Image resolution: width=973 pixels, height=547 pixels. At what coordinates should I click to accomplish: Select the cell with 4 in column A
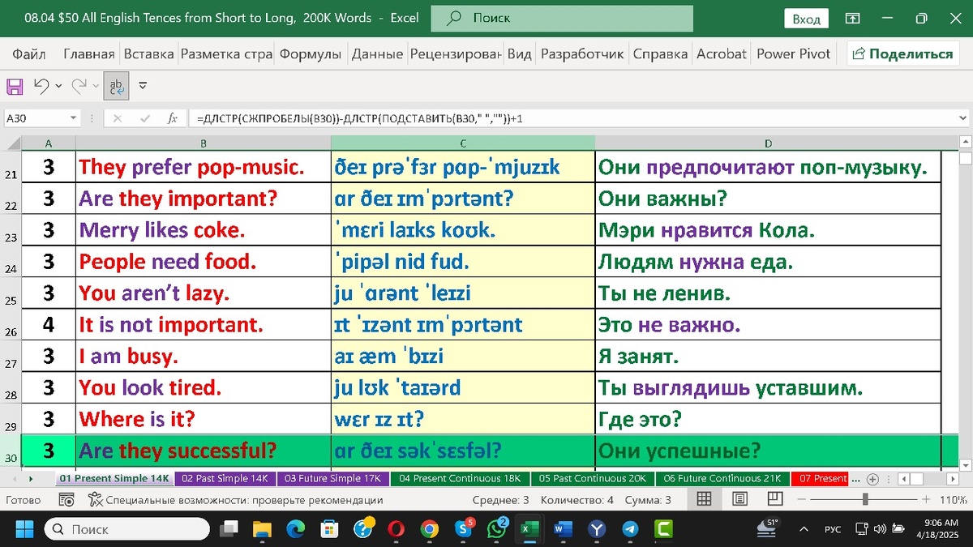[49, 326]
